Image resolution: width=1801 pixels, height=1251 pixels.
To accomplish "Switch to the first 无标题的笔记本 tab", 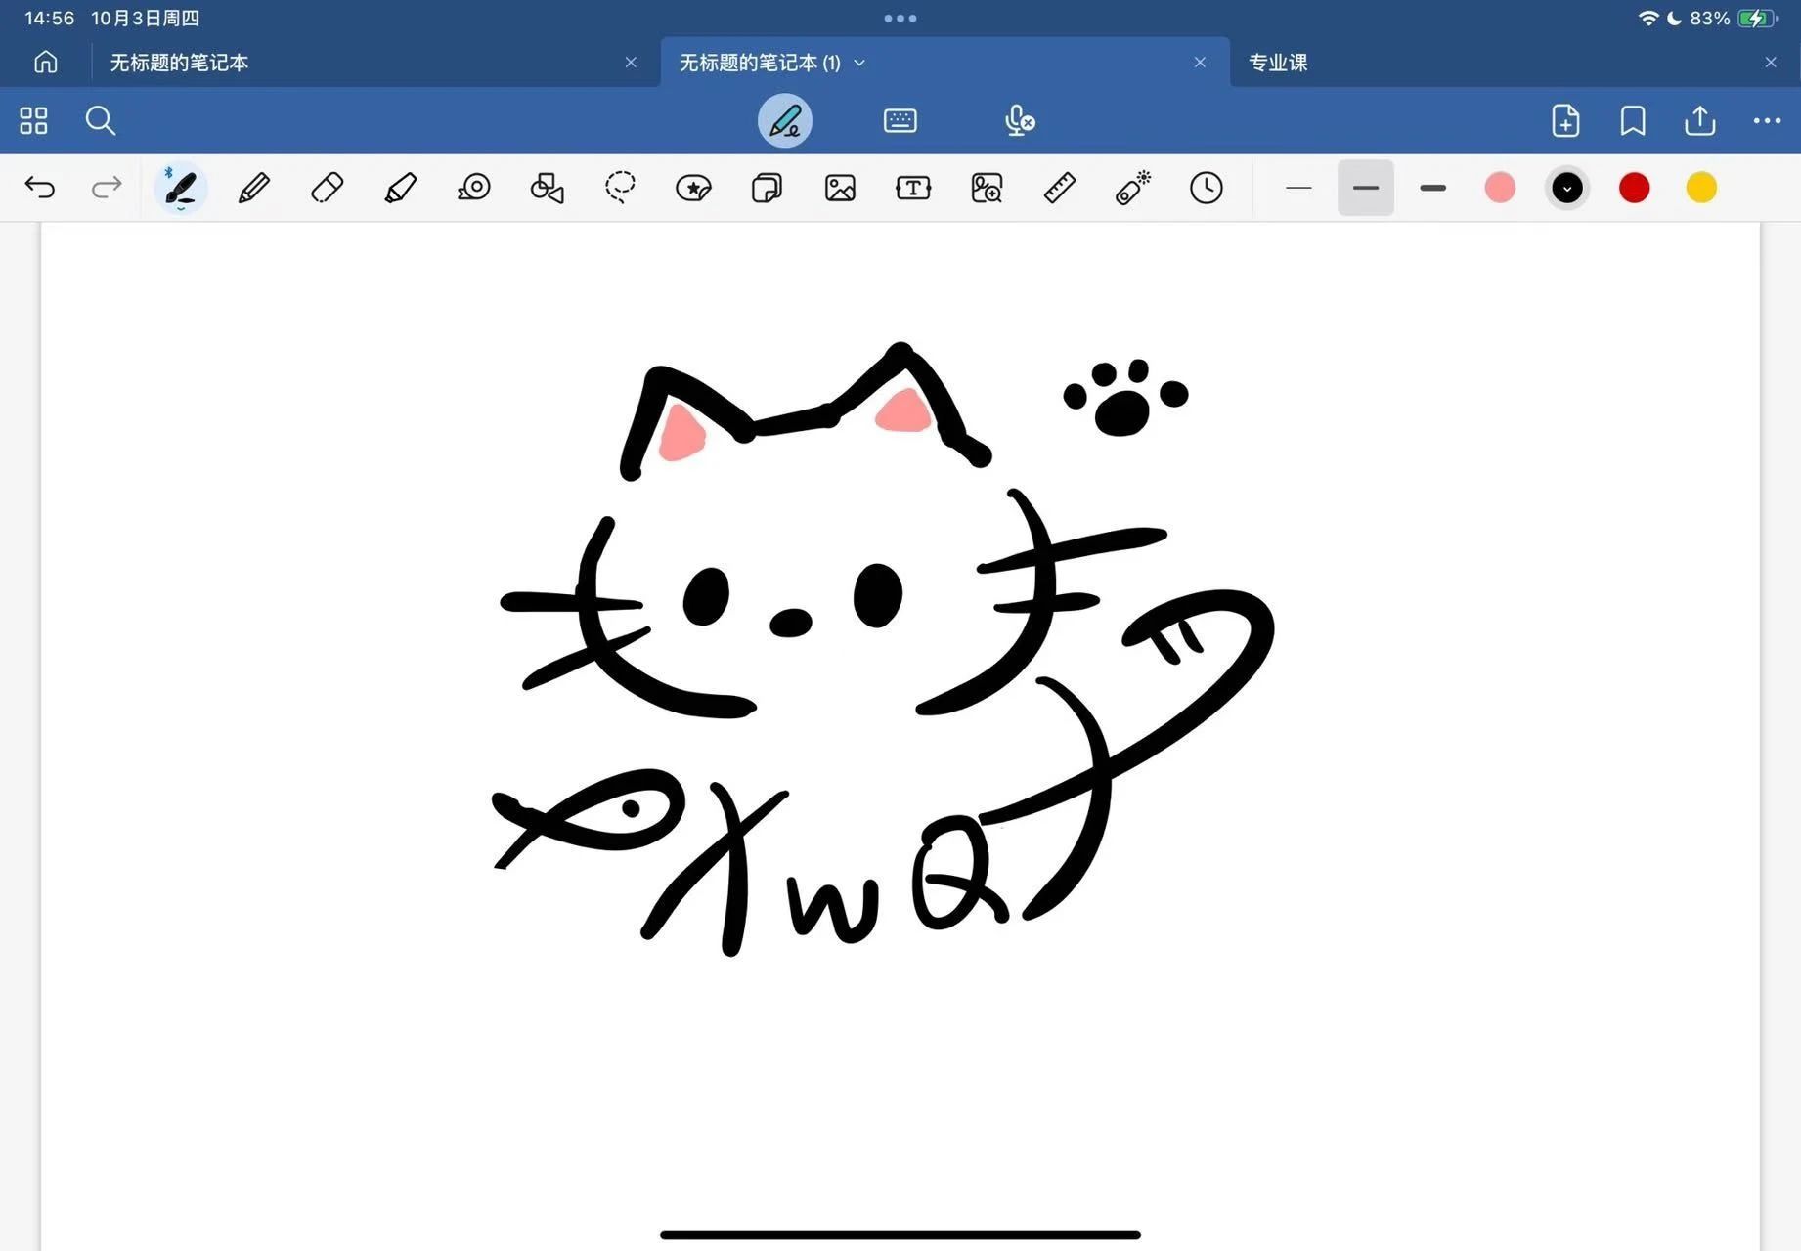I will [179, 63].
